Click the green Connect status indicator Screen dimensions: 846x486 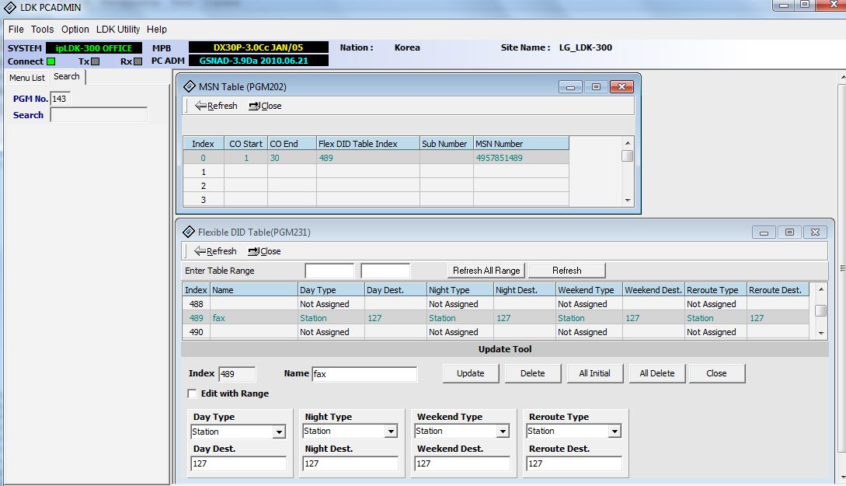point(50,61)
